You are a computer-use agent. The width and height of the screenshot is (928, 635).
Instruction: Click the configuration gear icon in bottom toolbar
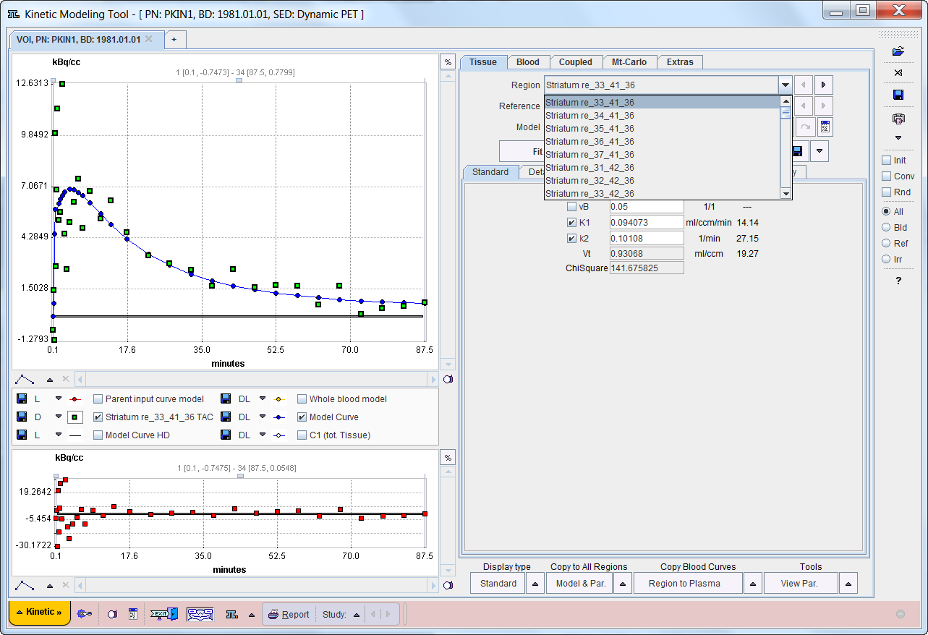pos(85,614)
